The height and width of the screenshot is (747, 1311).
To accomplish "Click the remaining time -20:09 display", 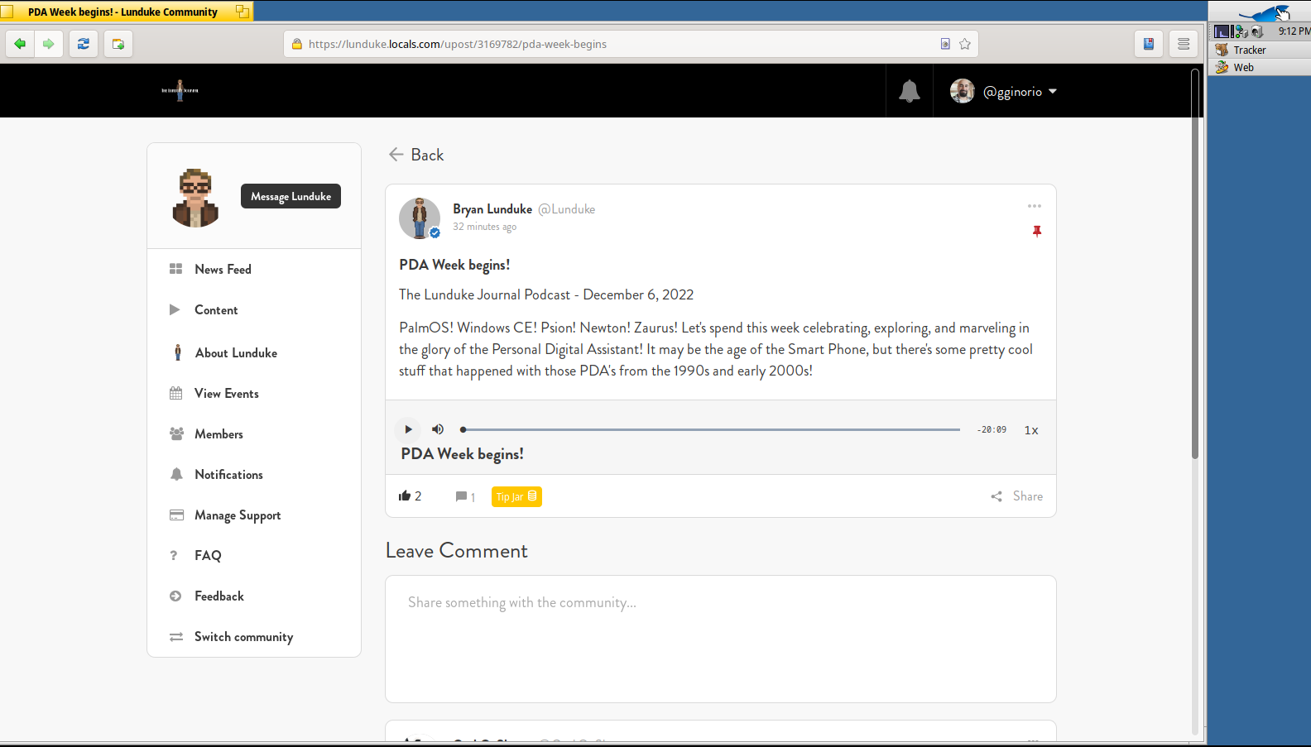I will click(992, 429).
